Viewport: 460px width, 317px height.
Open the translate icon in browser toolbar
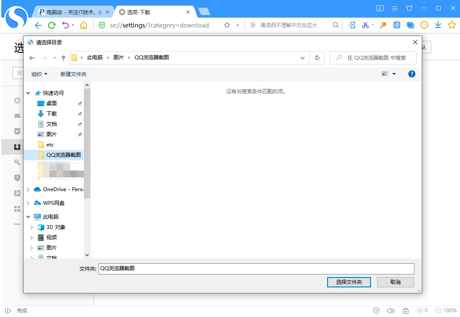[397, 25]
